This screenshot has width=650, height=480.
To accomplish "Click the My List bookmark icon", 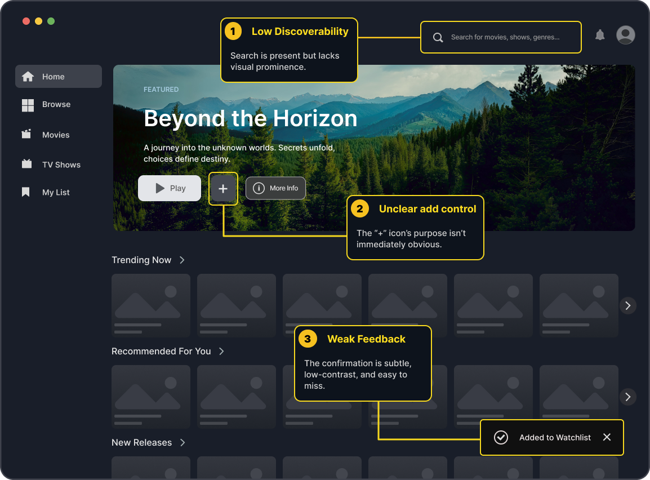I will coord(26,192).
